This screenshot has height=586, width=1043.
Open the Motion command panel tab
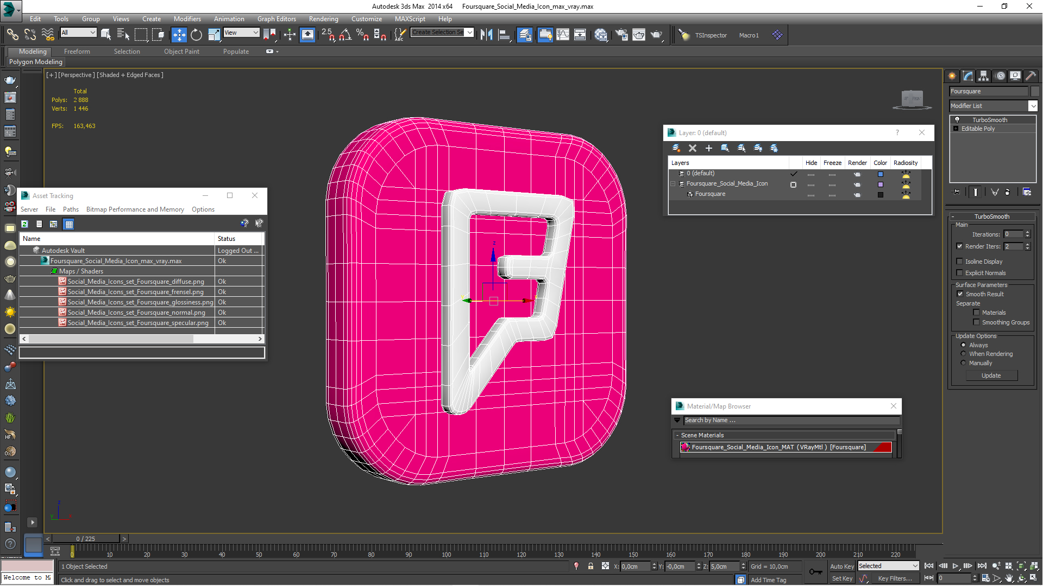(x=1000, y=76)
